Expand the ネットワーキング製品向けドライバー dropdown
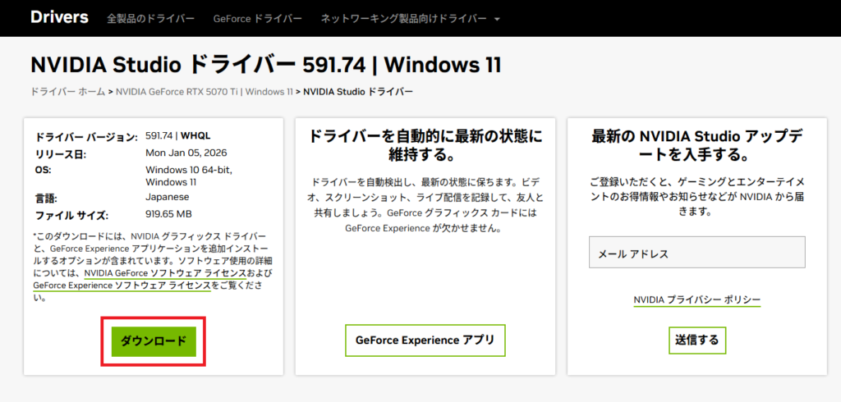 [402, 18]
